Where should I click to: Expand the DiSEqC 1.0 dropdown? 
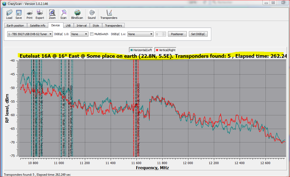coord(79,34)
